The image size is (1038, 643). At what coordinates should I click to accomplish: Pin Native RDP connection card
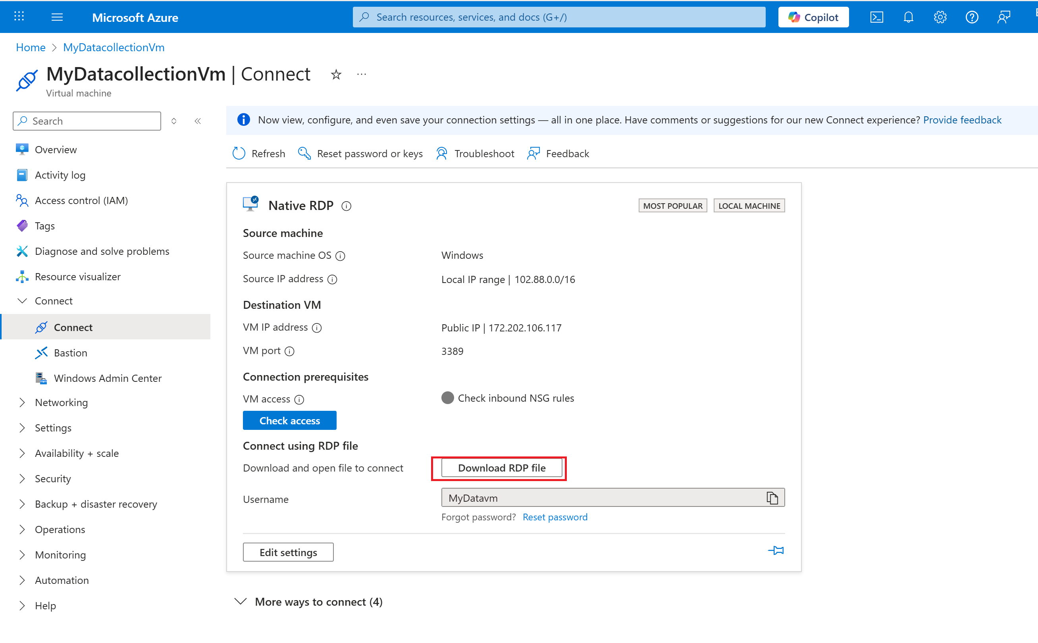776,550
